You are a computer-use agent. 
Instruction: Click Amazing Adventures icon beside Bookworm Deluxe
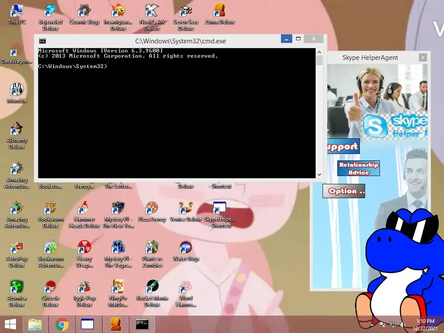click(x=17, y=215)
